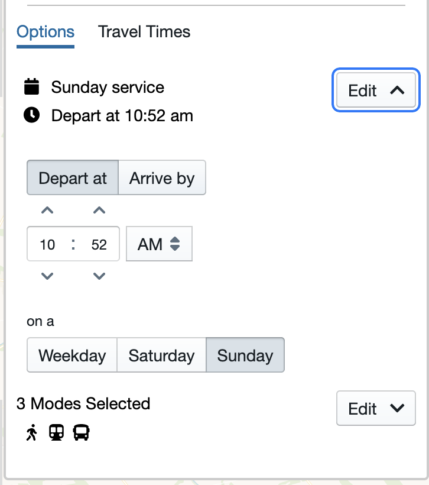Click the subway train mode icon
Screen dimensions: 429x485
(x=57, y=433)
